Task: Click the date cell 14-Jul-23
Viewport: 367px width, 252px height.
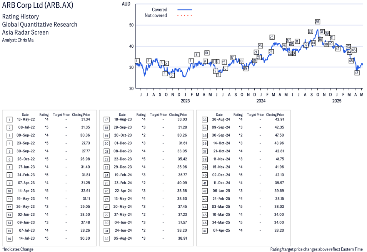Action: tap(27, 239)
